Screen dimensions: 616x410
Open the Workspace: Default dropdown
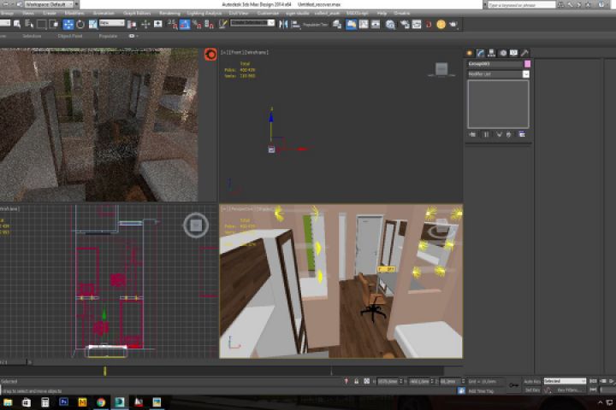point(49,4)
